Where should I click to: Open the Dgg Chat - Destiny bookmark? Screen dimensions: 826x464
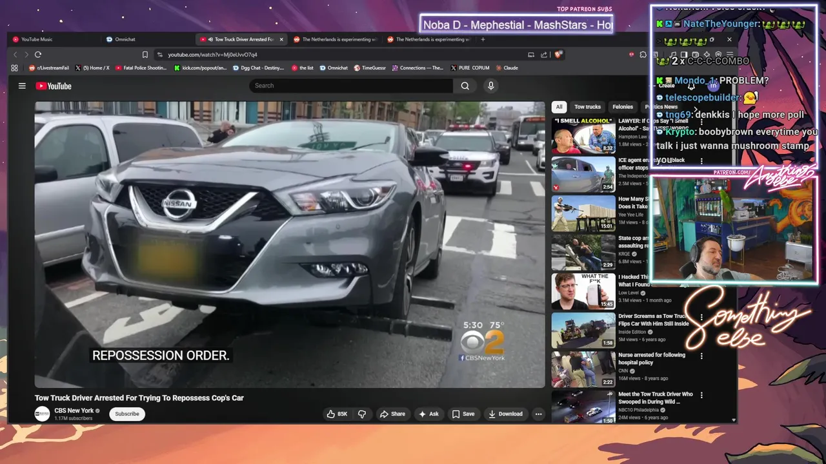258,68
